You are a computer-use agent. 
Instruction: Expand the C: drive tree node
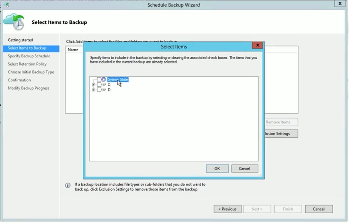[94, 85]
